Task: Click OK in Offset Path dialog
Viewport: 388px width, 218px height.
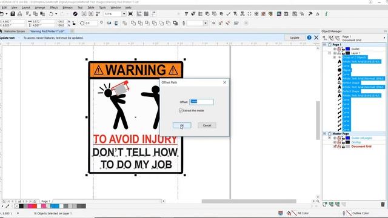Action: [x=182, y=125]
